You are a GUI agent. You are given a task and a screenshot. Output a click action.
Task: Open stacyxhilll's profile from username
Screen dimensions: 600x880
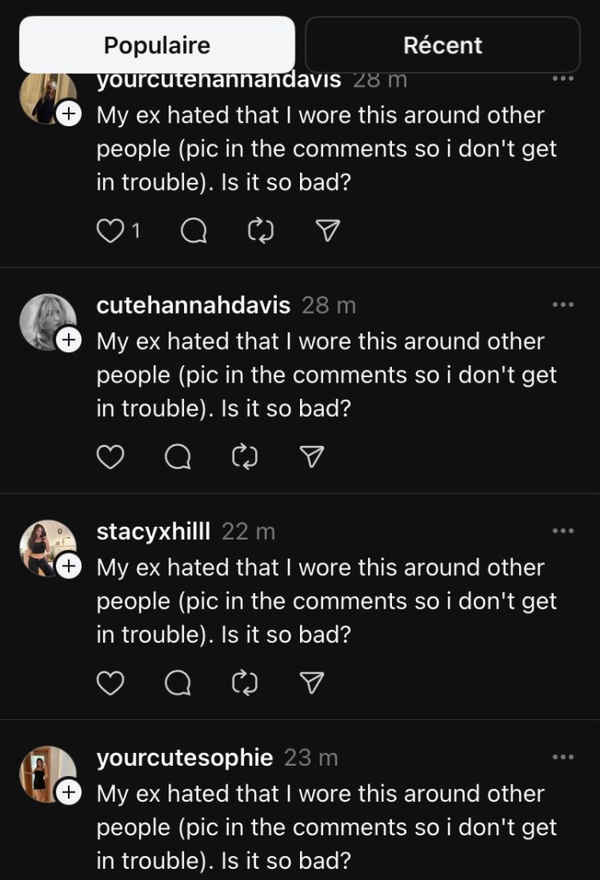click(153, 531)
